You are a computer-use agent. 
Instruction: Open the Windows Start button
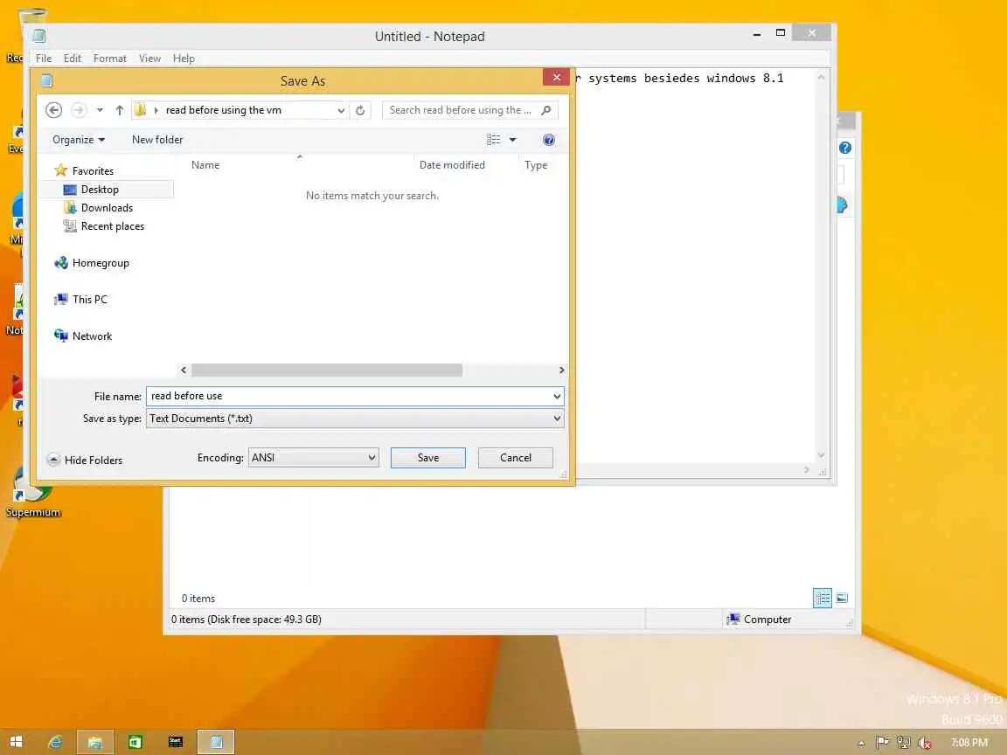17,742
